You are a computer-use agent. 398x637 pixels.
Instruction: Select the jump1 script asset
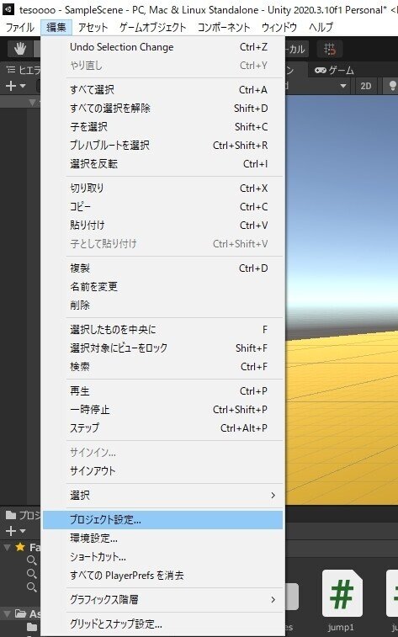pyautogui.click(x=342, y=602)
